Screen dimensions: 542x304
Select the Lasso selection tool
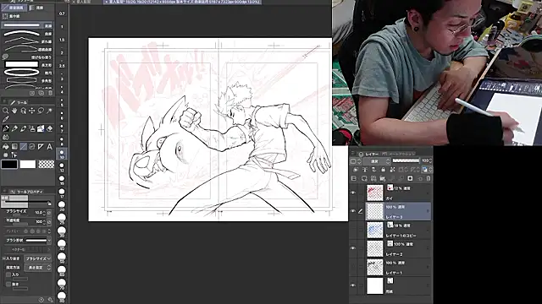[41, 111]
